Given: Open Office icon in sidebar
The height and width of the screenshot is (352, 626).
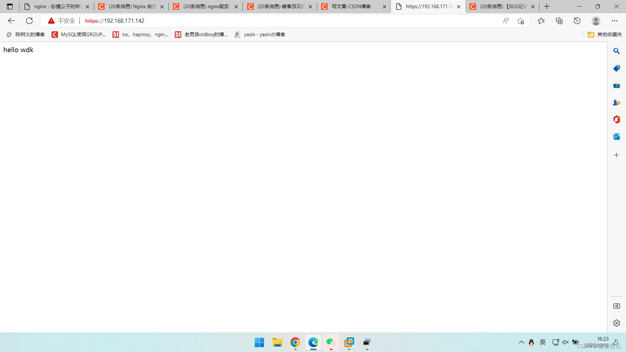Looking at the screenshot, I should tap(616, 119).
